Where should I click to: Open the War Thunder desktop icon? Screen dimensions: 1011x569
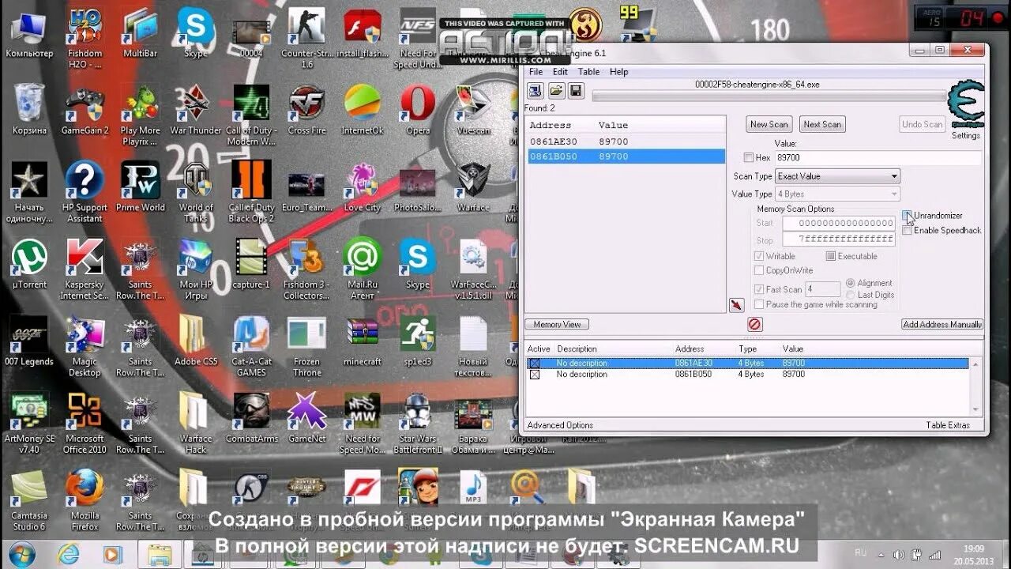(195, 111)
